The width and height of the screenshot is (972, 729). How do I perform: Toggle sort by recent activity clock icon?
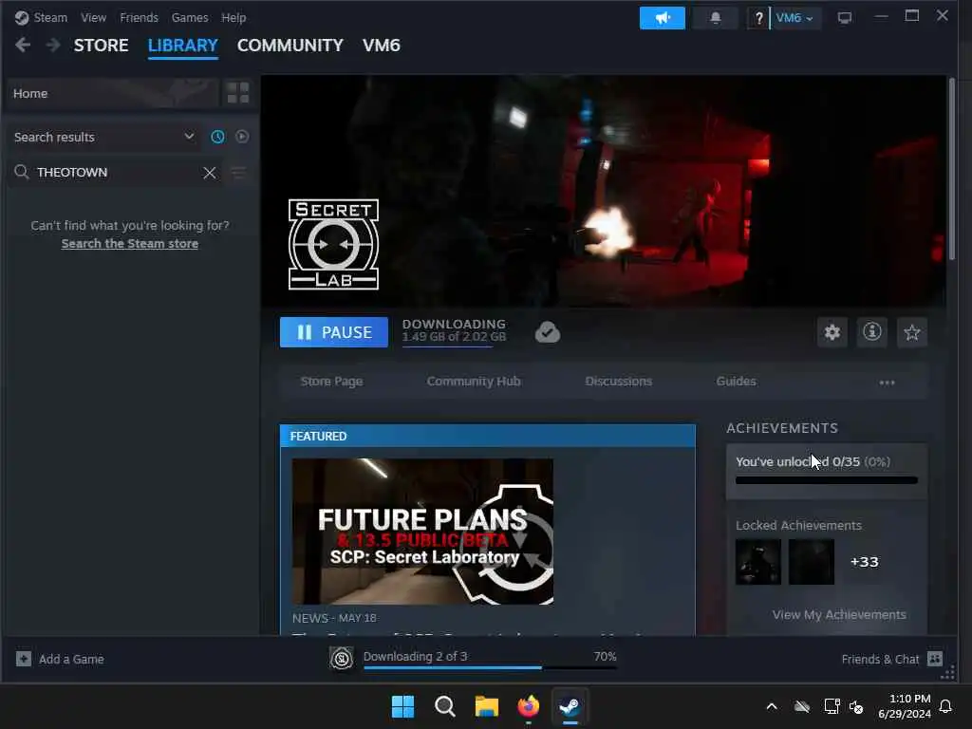tap(217, 137)
